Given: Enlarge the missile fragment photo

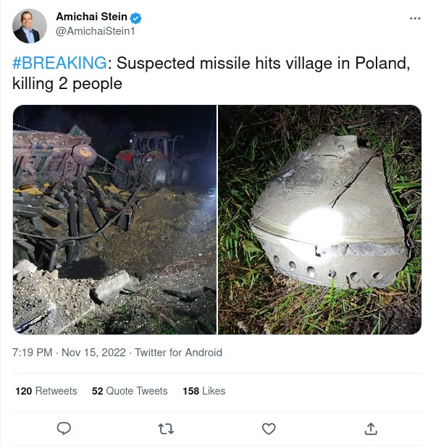Looking at the screenshot, I should (320, 219).
